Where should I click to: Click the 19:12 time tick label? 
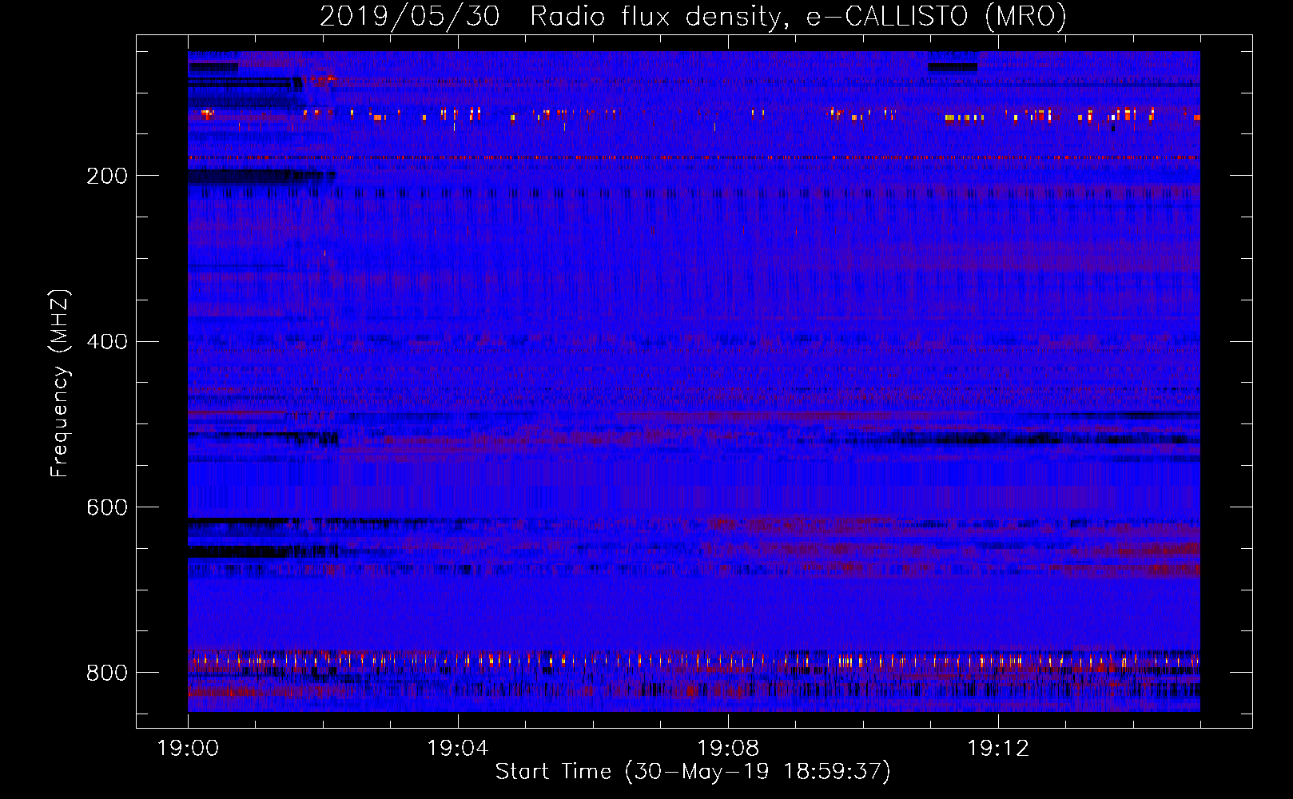coord(998,749)
